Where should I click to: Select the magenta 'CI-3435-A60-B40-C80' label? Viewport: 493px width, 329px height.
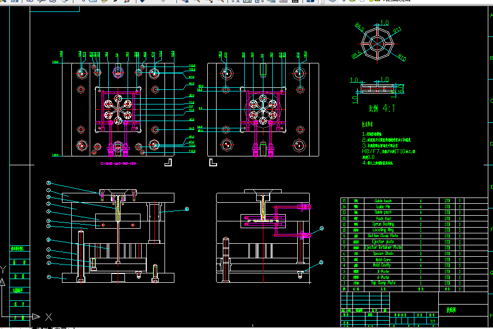point(118,163)
